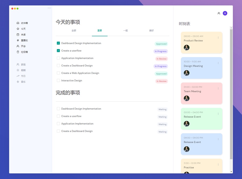Open the 收件箱 inbox icon in sidebar

pos(18,23)
